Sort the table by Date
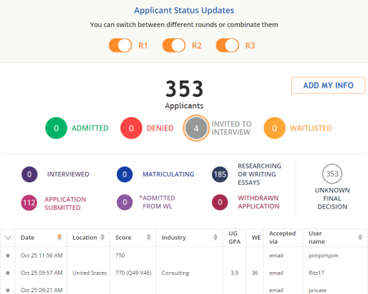368x294 pixels. (x=59, y=237)
